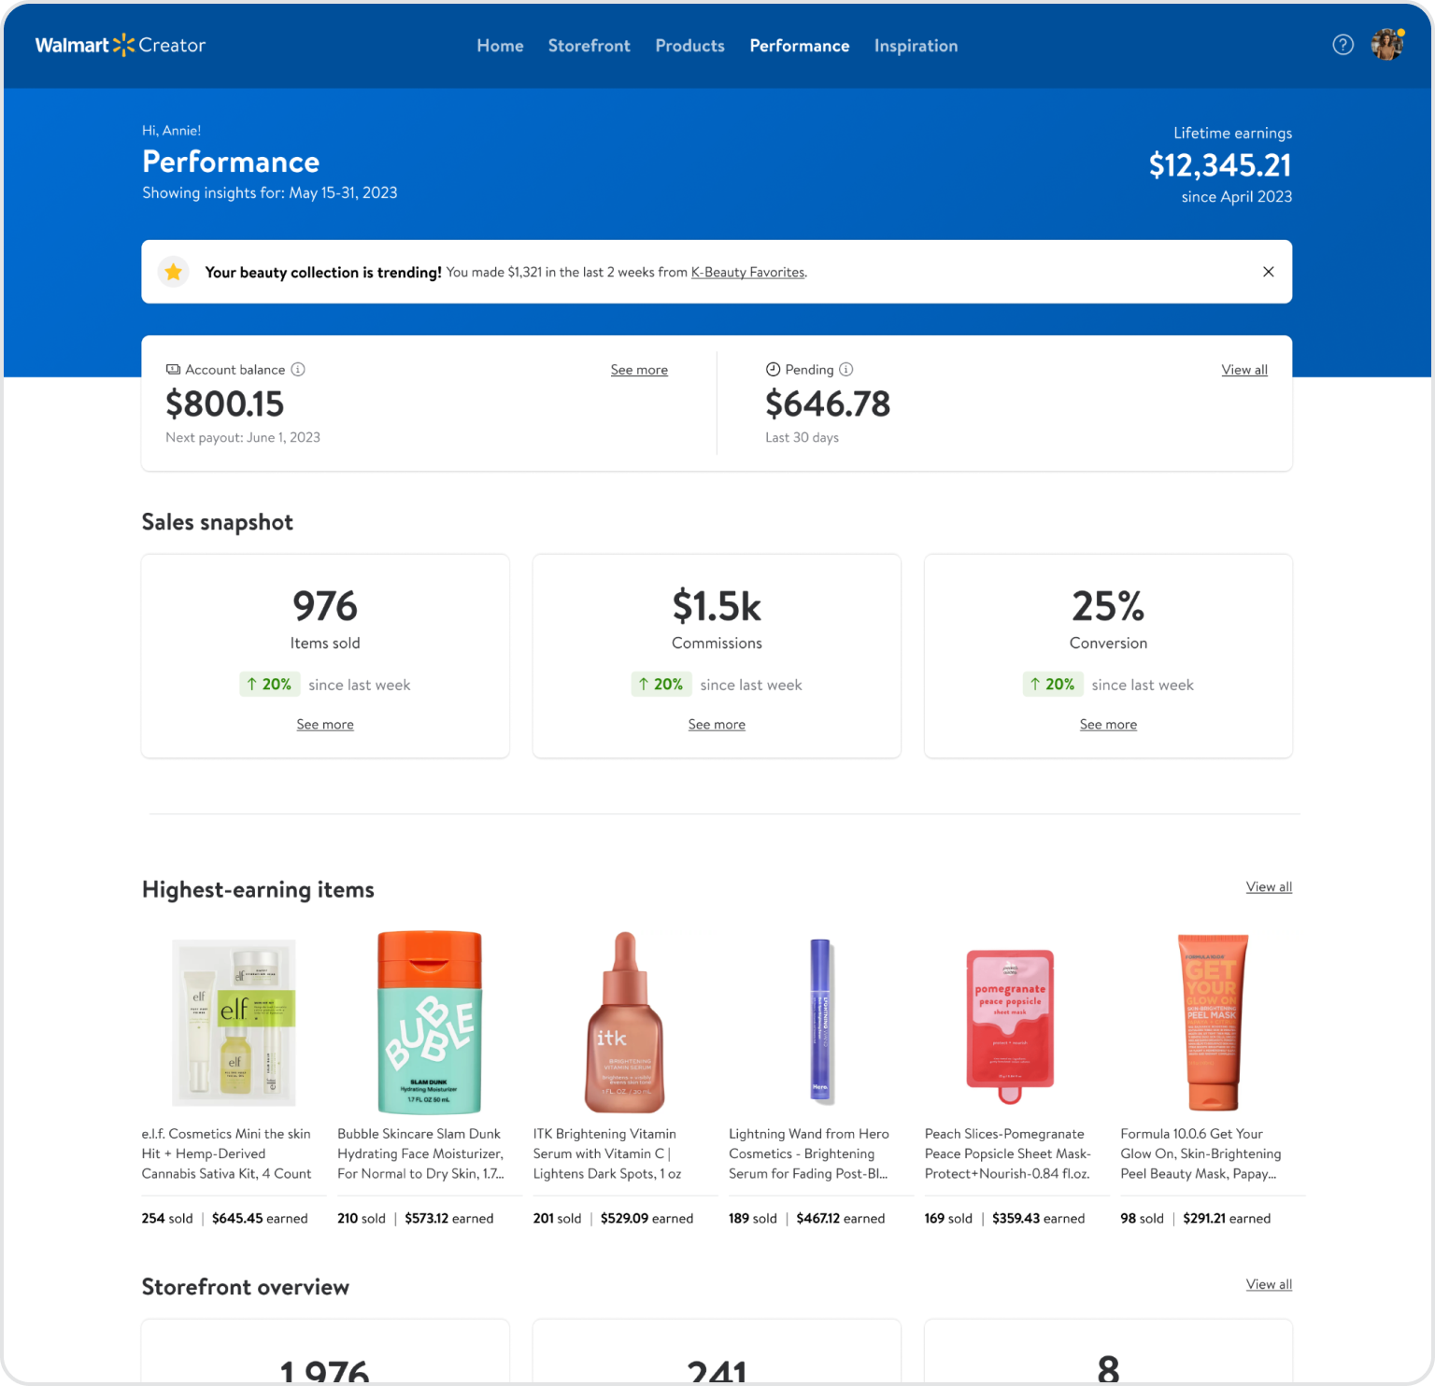This screenshot has width=1435, height=1386.
Task: Click the $800.15 account balance amount
Action: click(x=225, y=404)
